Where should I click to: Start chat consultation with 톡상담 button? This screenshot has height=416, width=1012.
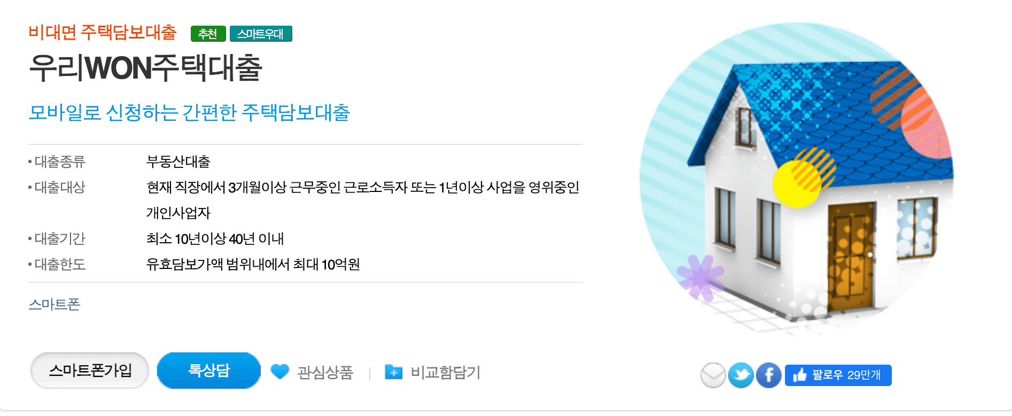pos(209,371)
